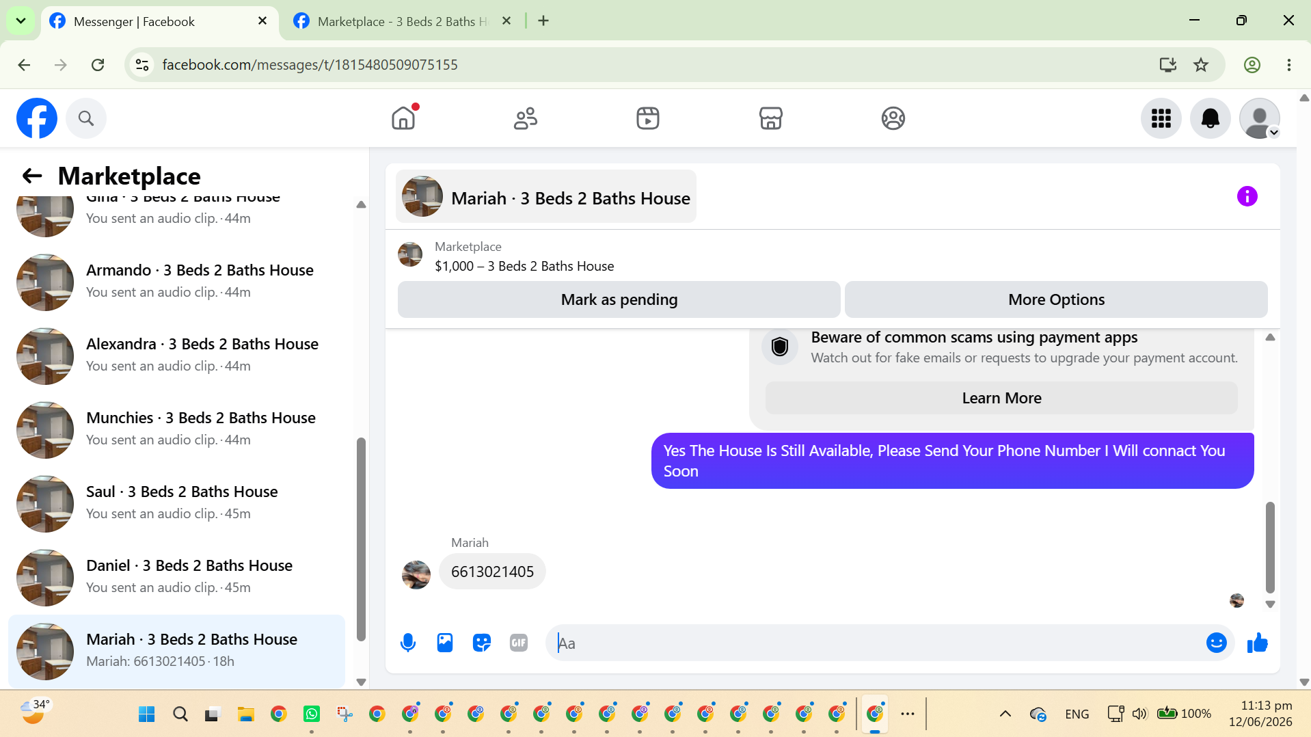The height and width of the screenshot is (737, 1311).
Task: Open Chrome three-dot menu
Action: coord(1289,65)
